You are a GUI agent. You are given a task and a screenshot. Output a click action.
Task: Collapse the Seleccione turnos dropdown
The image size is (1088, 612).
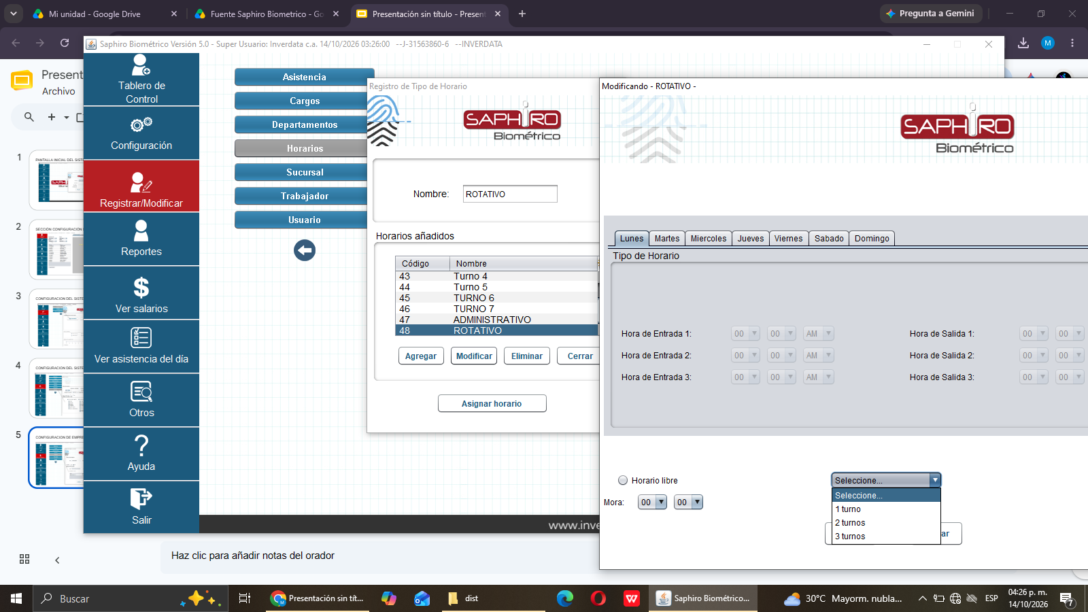pyautogui.click(x=935, y=480)
